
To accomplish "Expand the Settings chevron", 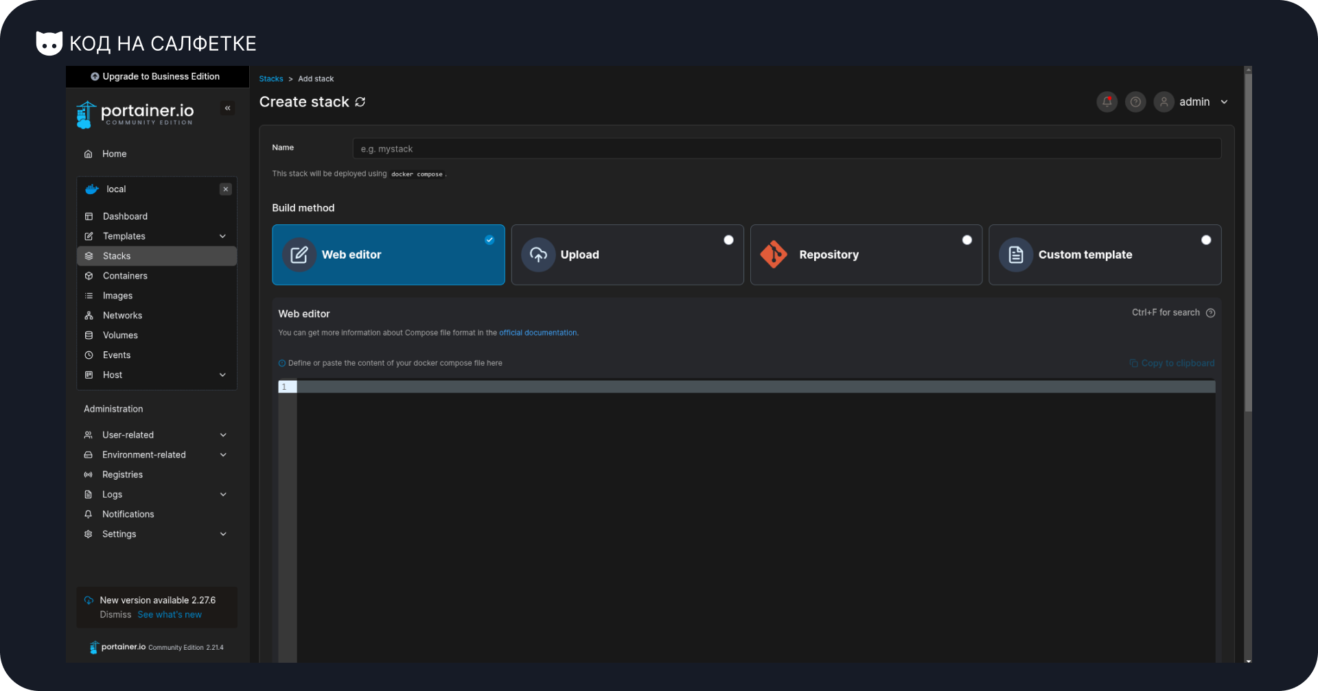I will 223,535.
